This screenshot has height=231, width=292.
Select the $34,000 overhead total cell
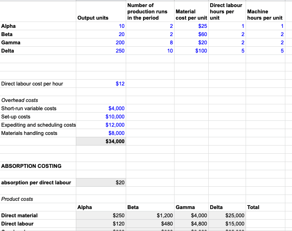click(101, 141)
